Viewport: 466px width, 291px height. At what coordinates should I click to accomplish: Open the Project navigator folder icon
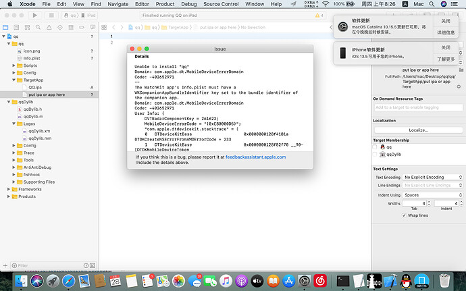pos(5,28)
